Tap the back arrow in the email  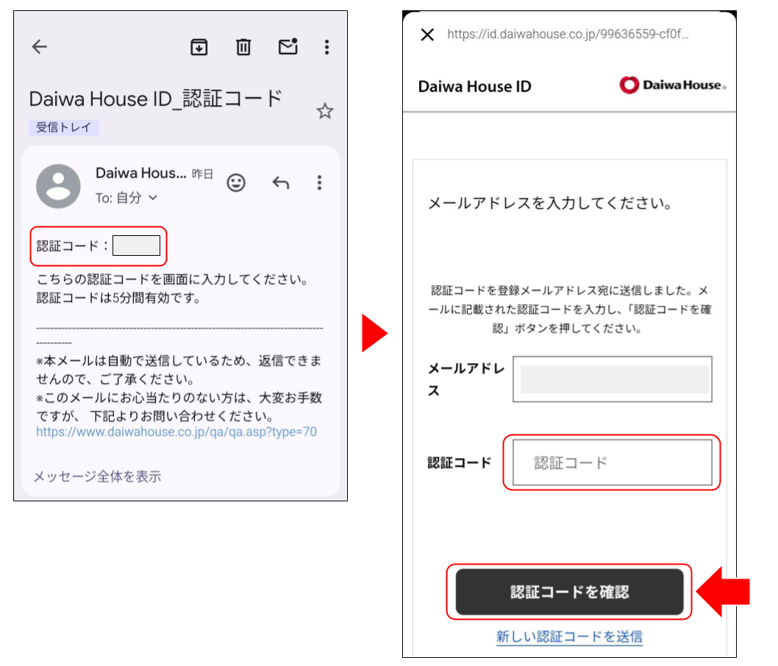click(40, 47)
